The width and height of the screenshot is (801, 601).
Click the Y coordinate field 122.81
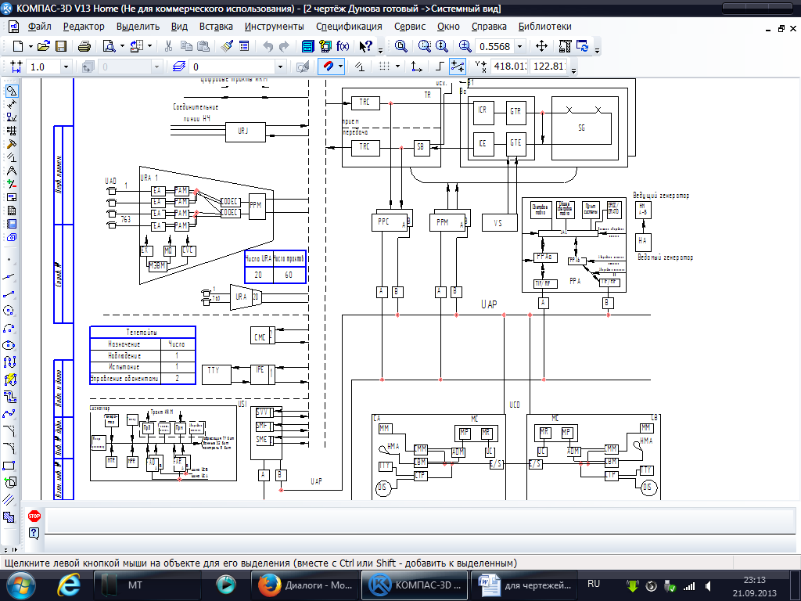[548, 67]
